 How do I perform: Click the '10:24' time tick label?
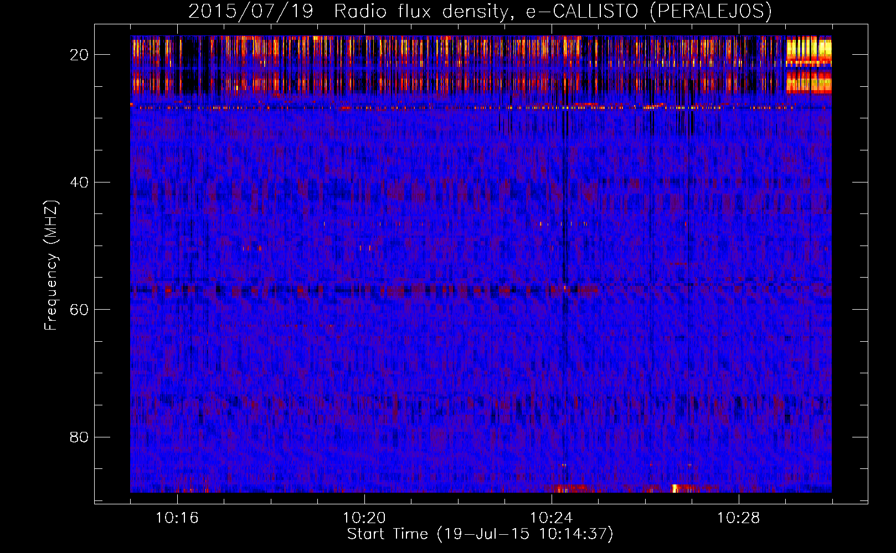click(551, 518)
